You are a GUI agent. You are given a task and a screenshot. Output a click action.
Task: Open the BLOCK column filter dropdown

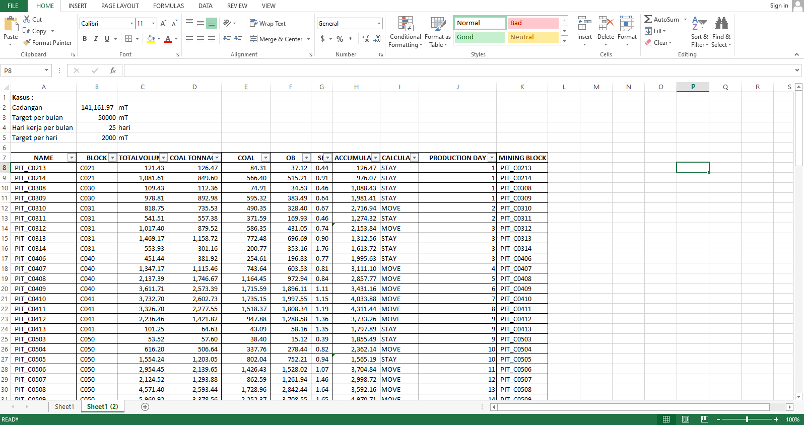[x=112, y=158]
